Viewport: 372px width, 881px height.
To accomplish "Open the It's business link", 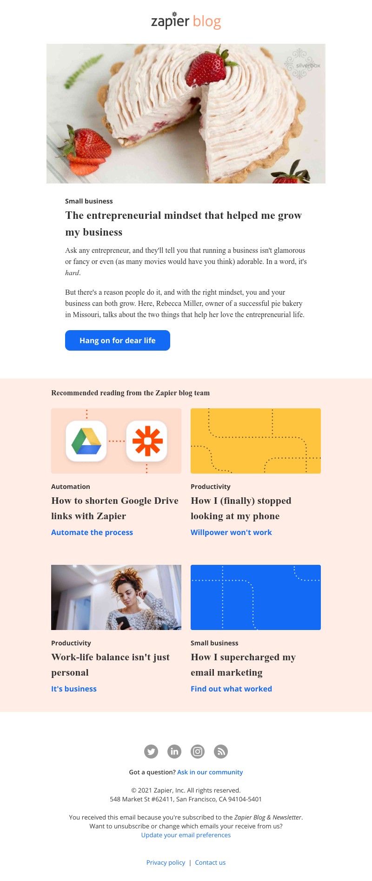I will click(x=74, y=689).
